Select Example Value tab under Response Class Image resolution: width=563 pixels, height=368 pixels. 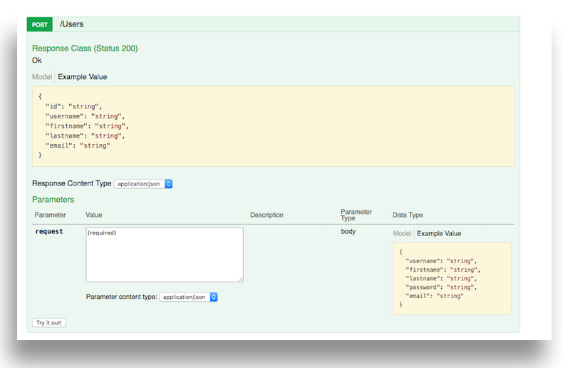pos(82,77)
